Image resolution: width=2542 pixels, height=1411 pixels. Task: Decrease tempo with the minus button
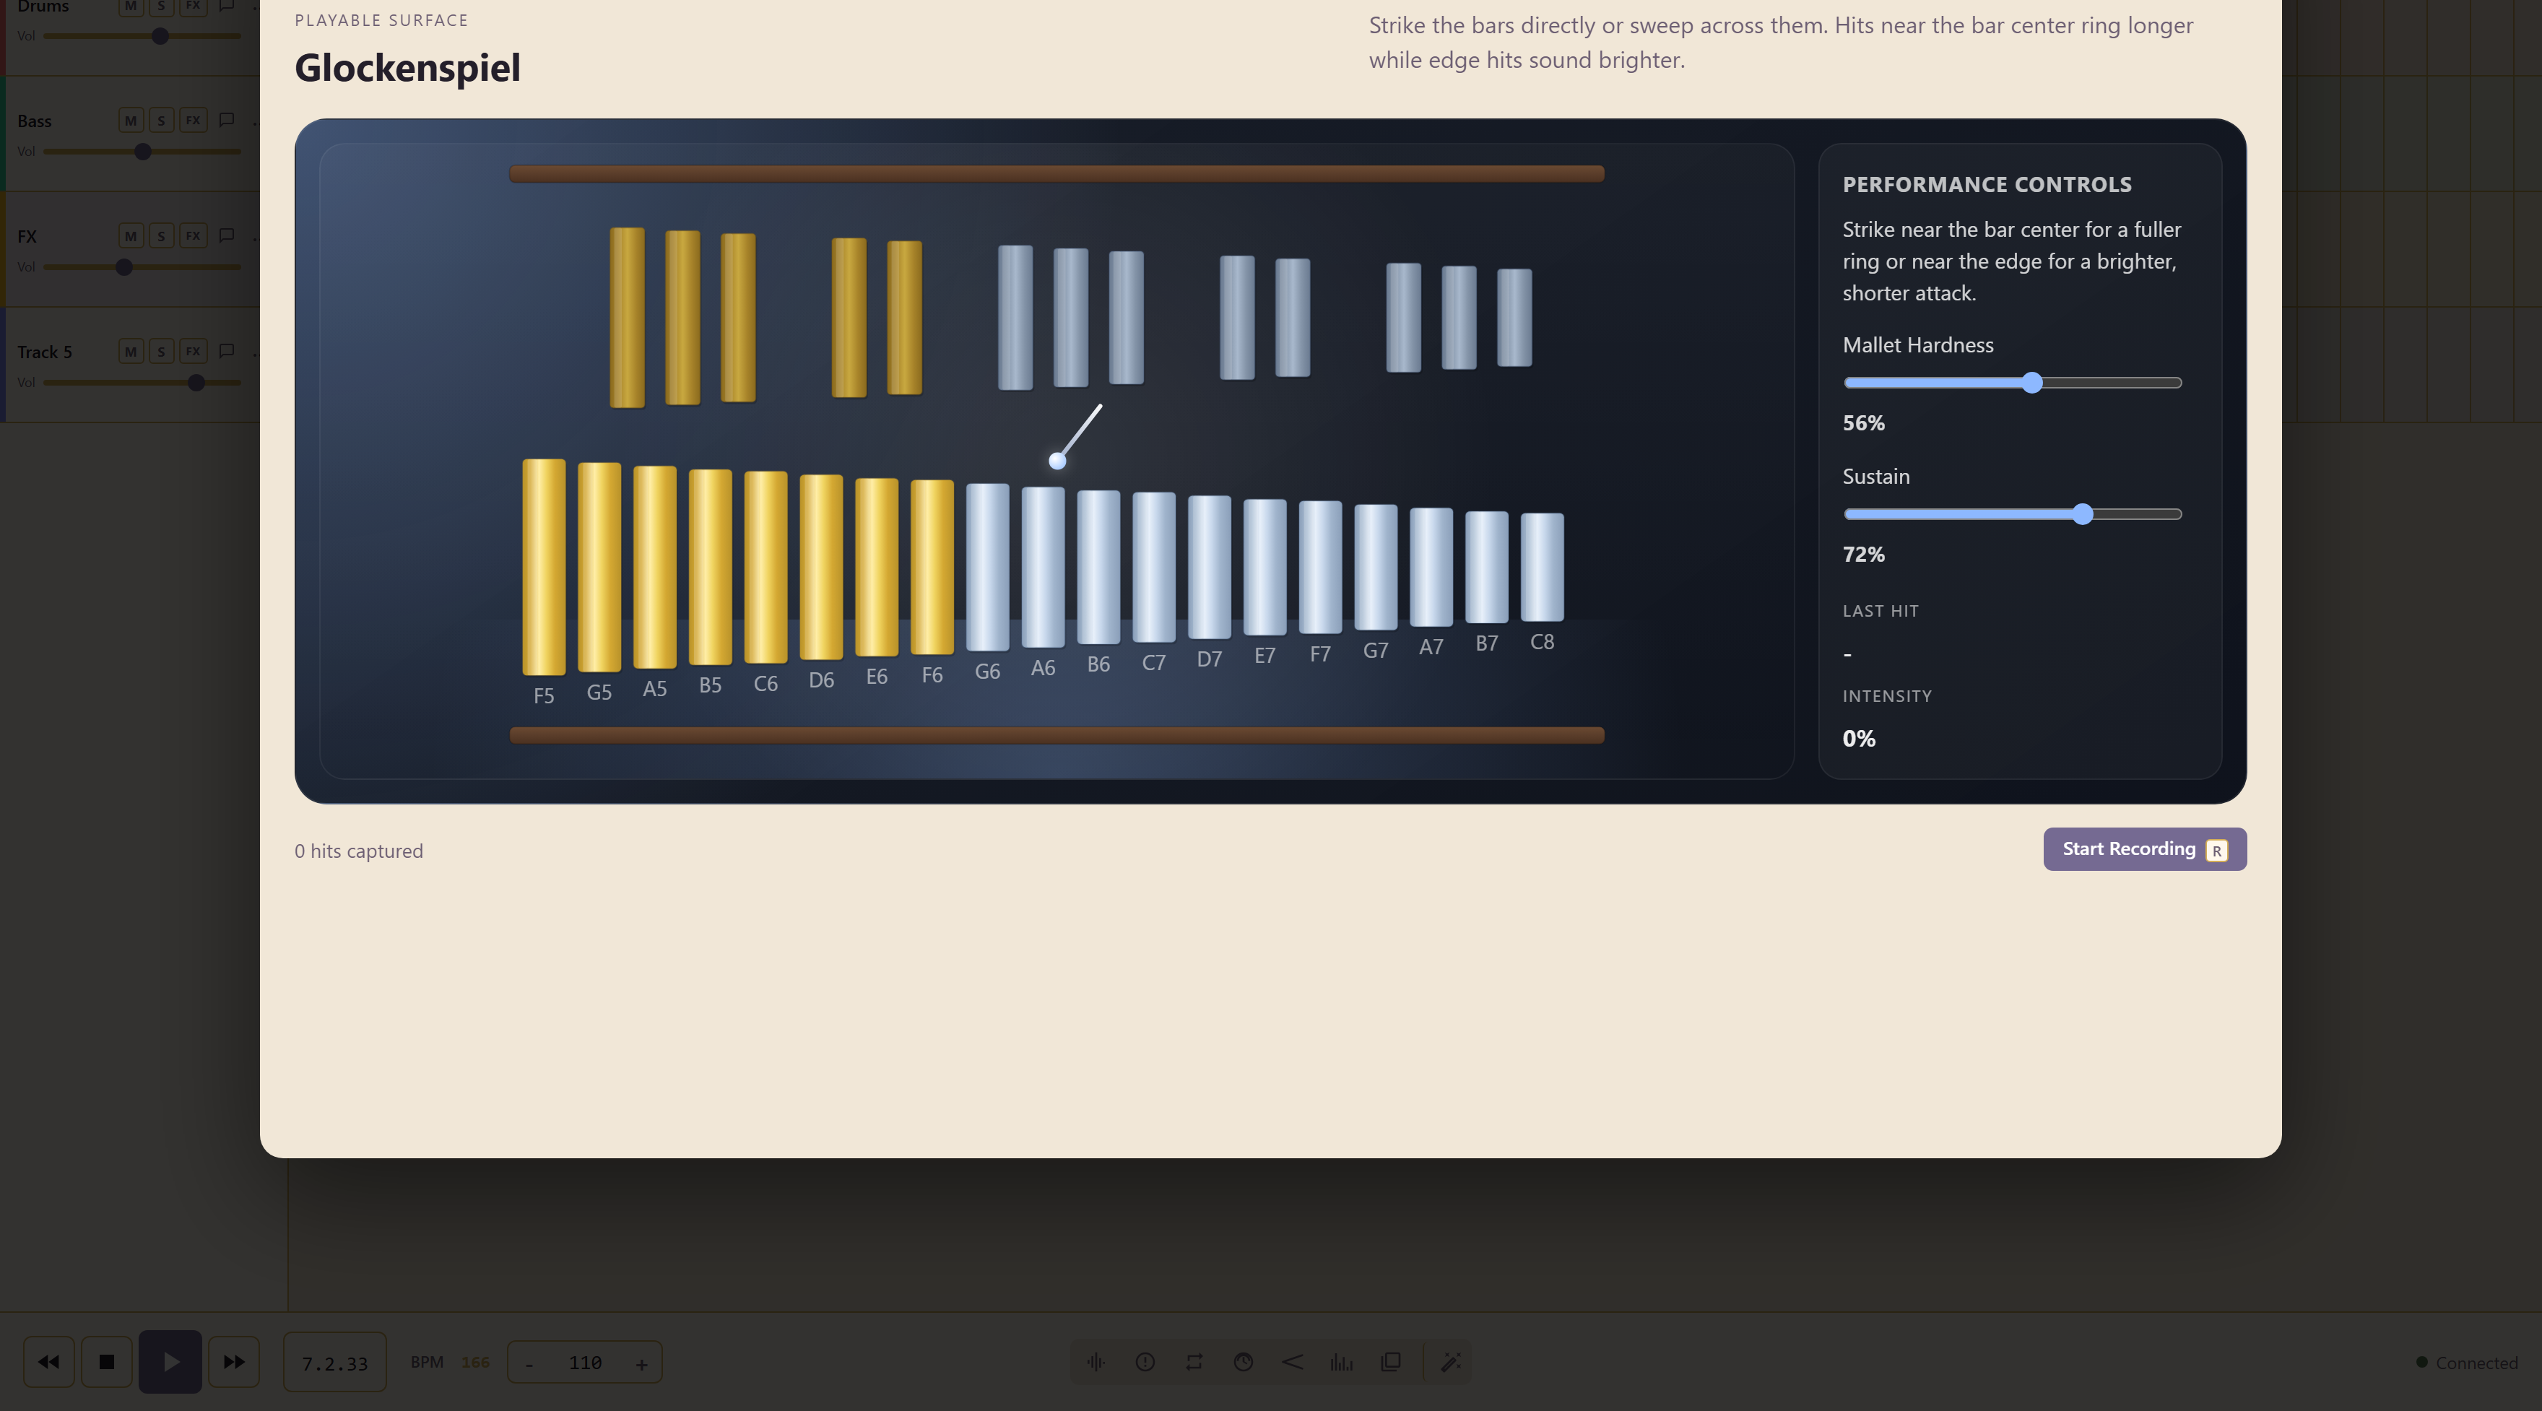pyautogui.click(x=530, y=1363)
